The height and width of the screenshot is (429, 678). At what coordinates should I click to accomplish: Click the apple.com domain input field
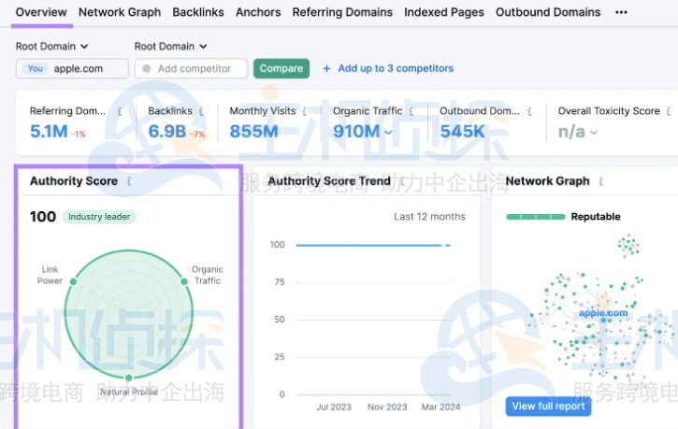[72, 68]
